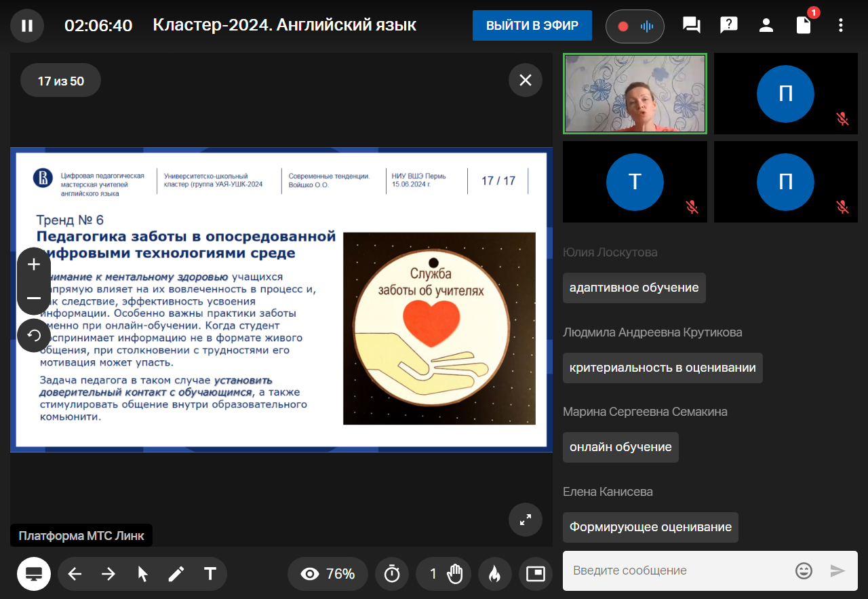Toggle the eye attention indicator at 76%
This screenshot has width=868, height=599.
pyautogui.click(x=328, y=574)
